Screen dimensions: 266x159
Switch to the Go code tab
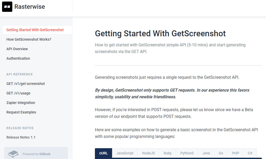click(221, 153)
